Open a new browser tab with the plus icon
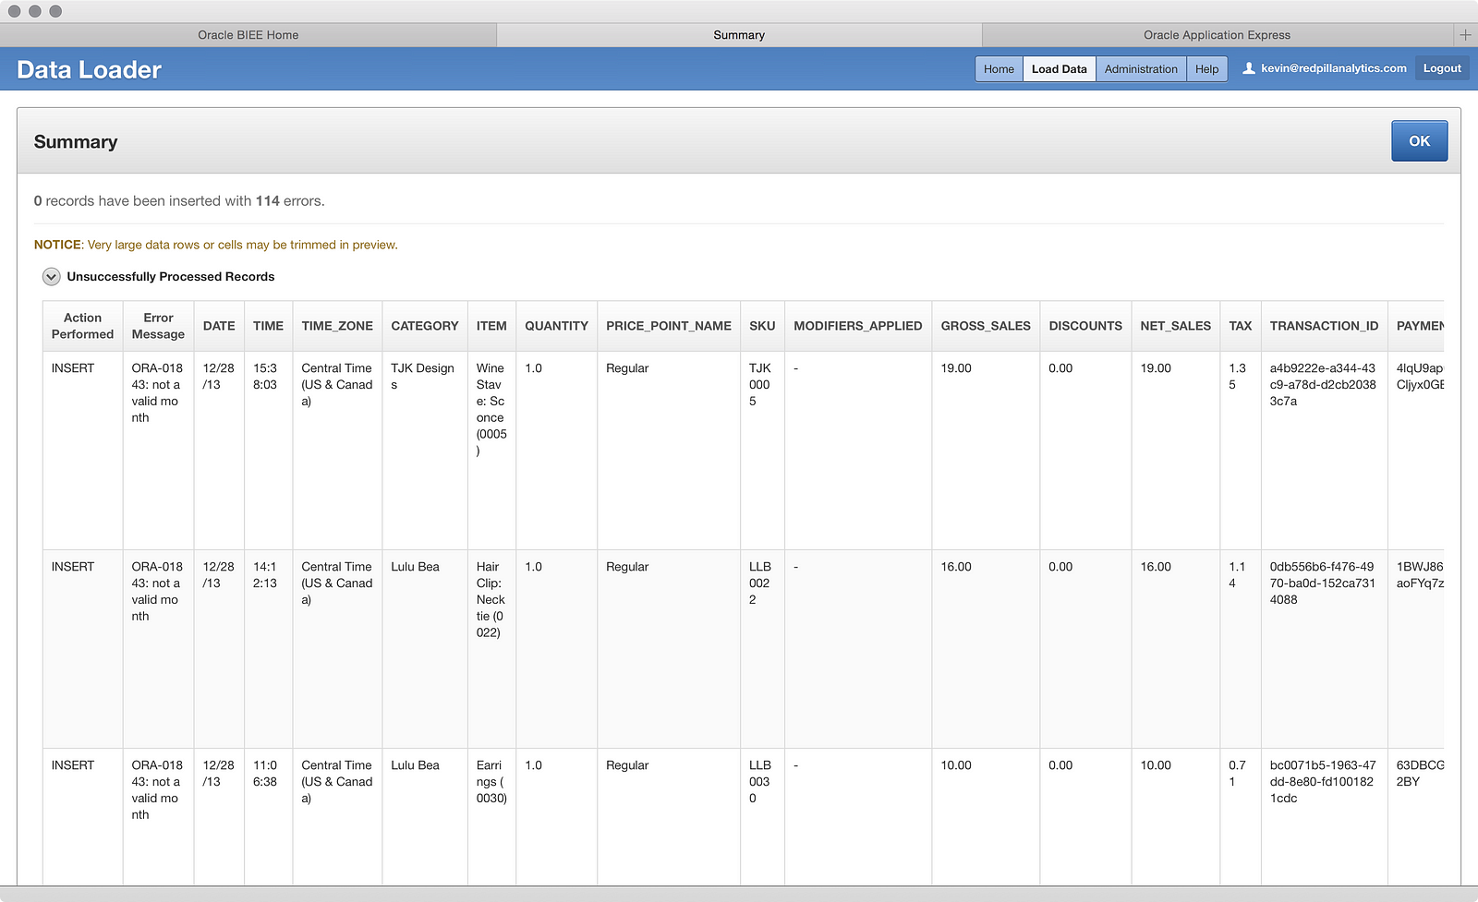 tap(1465, 35)
